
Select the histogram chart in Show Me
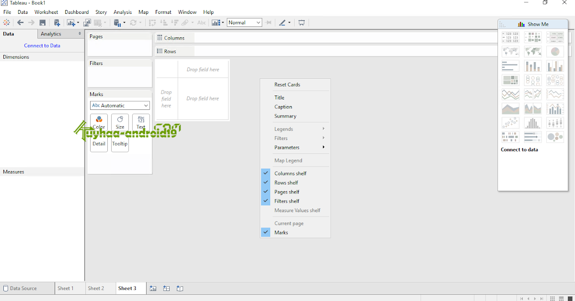pos(533,123)
